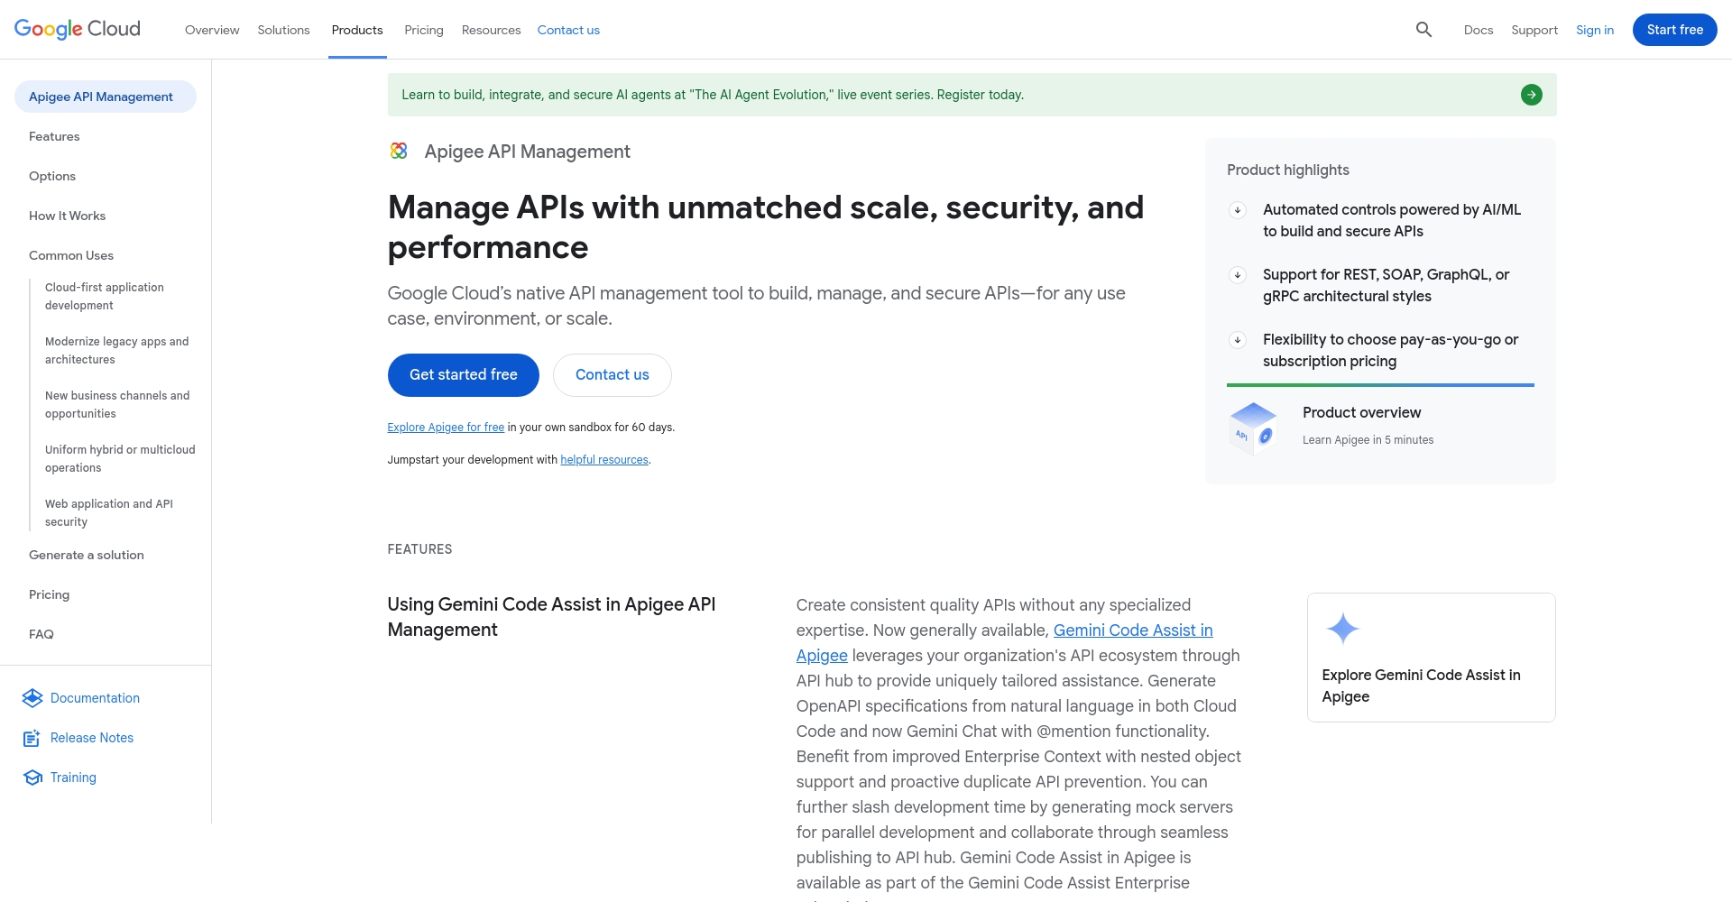
Task: Select the Product overview video thumbnail
Action: pyautogui.click(x=1253, y=428)
